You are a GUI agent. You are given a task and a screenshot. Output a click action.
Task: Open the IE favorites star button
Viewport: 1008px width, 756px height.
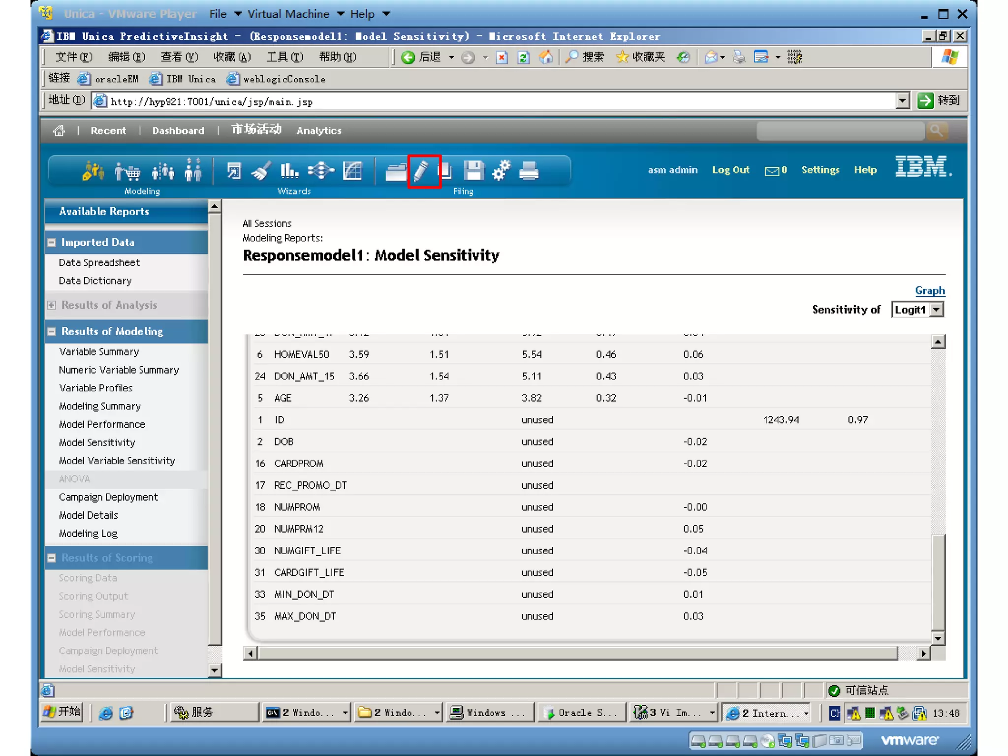pyautogui.click(x=640, y=57)
